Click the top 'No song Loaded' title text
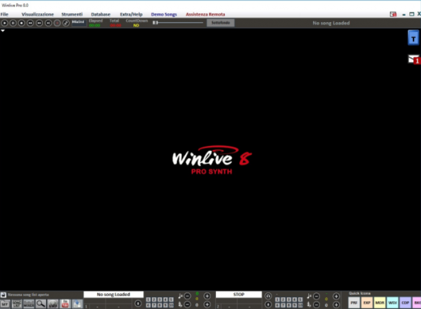Screen dimensions: 421x309 point(331,23)
